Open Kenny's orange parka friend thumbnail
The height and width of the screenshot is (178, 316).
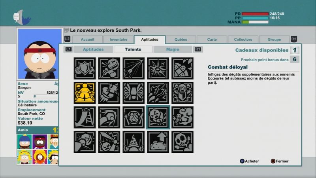(40, 157)
